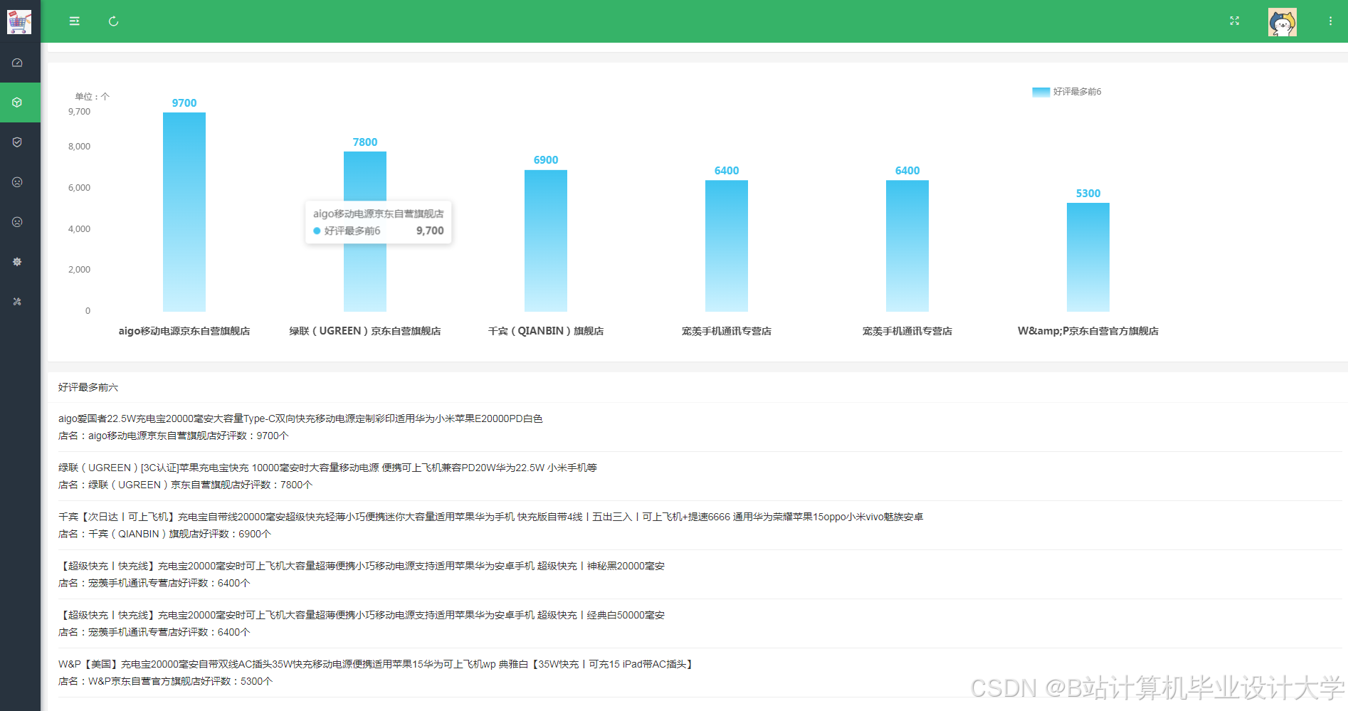Click the line showing 好评数：5300个
Screen dimensions: 1348x711
point(166,681)
